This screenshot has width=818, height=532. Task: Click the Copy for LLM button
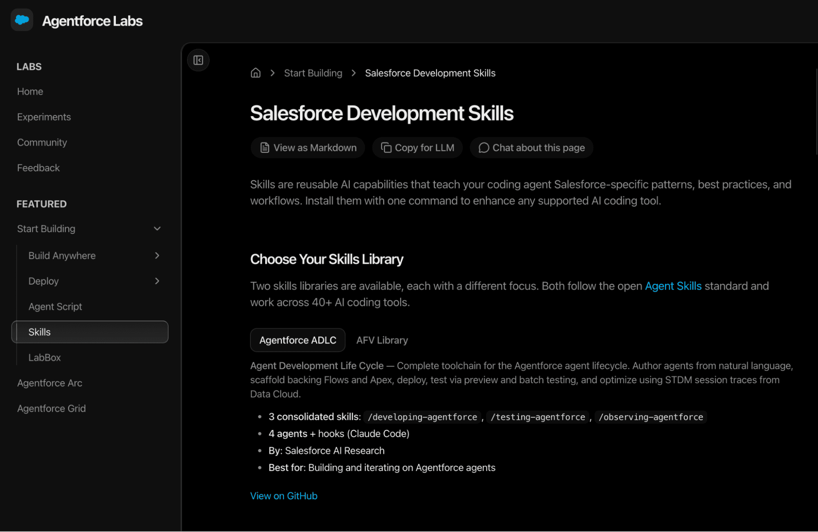[x=417, y=148]
